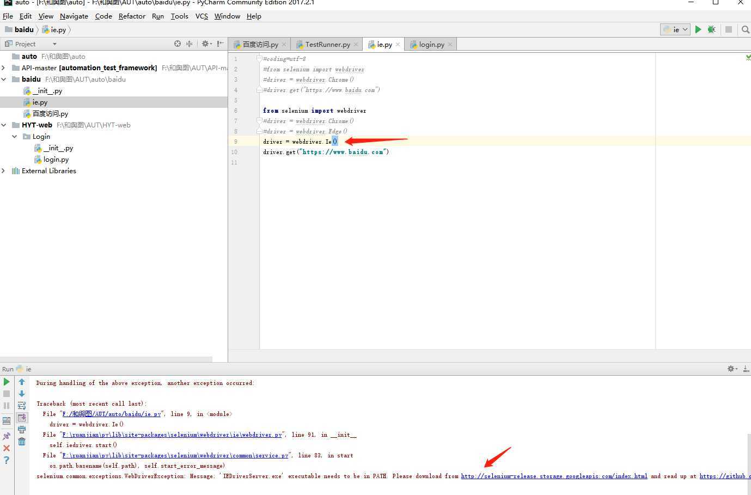Click the Scroll from Source target icon
Viewport: 751px width, 495px height.
[x=178, y=44]
